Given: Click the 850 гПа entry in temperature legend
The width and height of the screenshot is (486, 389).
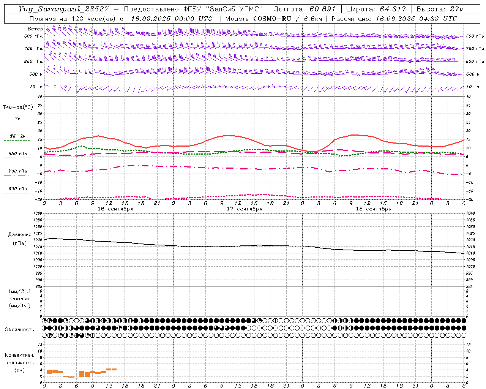Looking at the screenshot, I should coord(17,154).
